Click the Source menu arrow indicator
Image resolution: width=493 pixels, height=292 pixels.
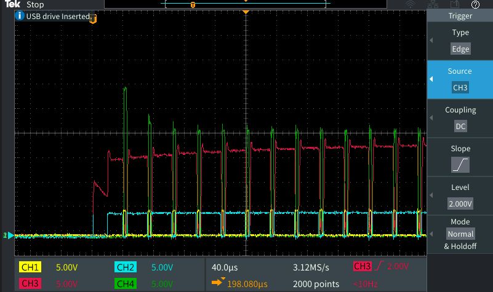tap(431, 79)
